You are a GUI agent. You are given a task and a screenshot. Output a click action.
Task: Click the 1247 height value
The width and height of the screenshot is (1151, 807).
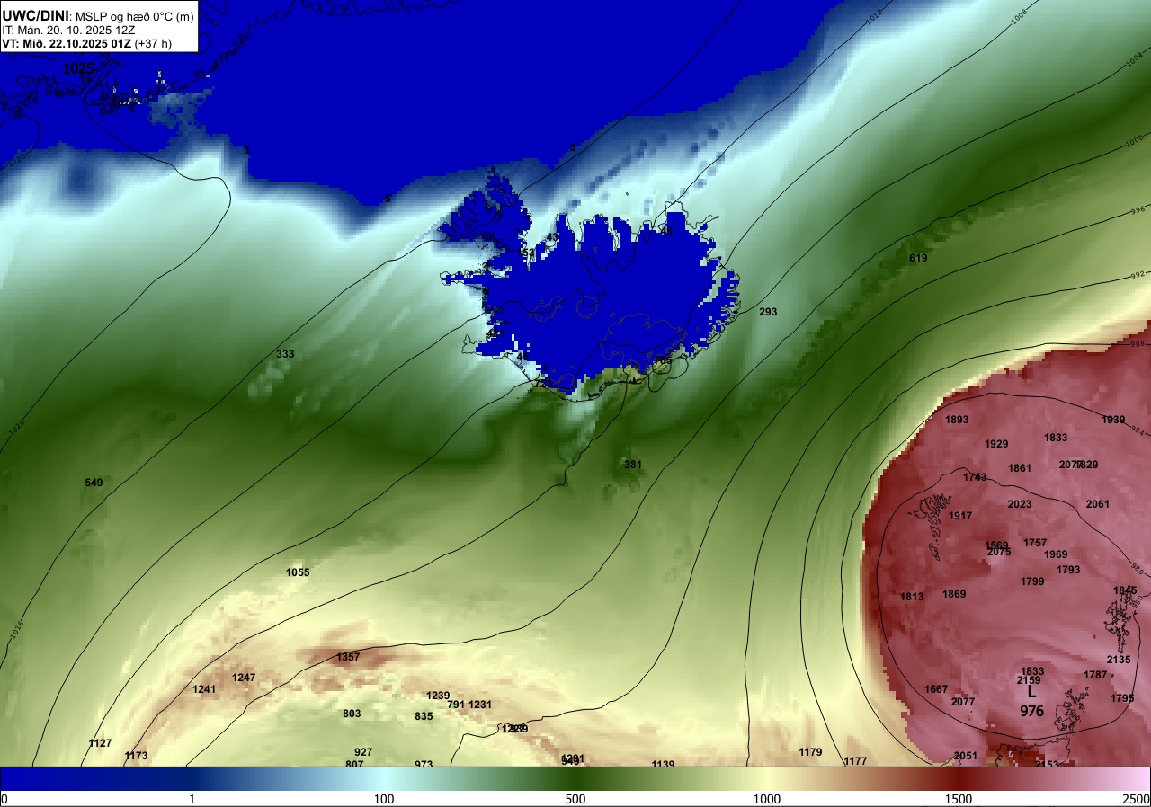click(x=244, y=677)
